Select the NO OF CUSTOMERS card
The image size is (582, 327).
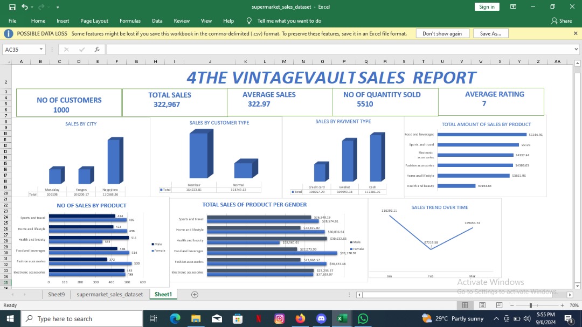[x=68, y=103]
